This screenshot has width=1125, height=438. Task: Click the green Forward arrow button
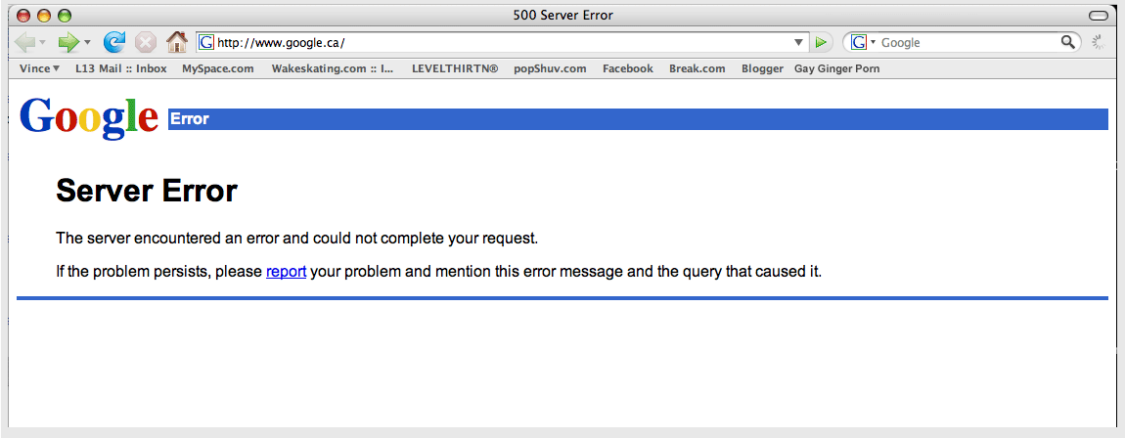(x=67, y=42)
